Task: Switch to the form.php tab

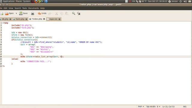Action: point(20,19)
